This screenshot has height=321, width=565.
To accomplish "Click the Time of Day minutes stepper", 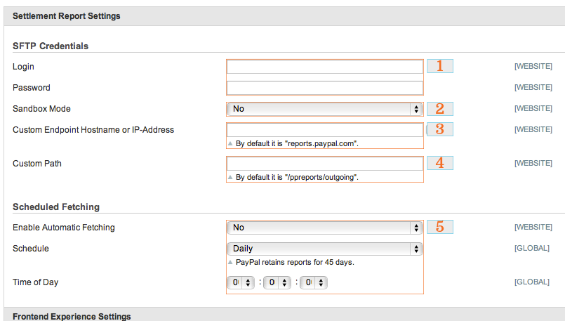I will [277, 282].
